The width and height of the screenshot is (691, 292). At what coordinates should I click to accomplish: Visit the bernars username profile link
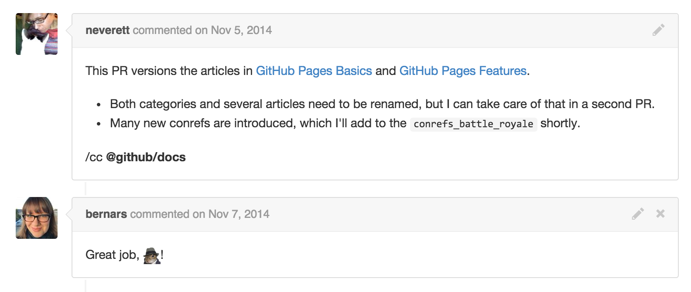pyautogui.click(x=106, y=214)
